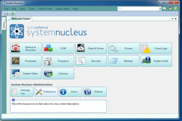Open the Help menu
The height and width of the screenshot is (121, 182).
[75, 9]
